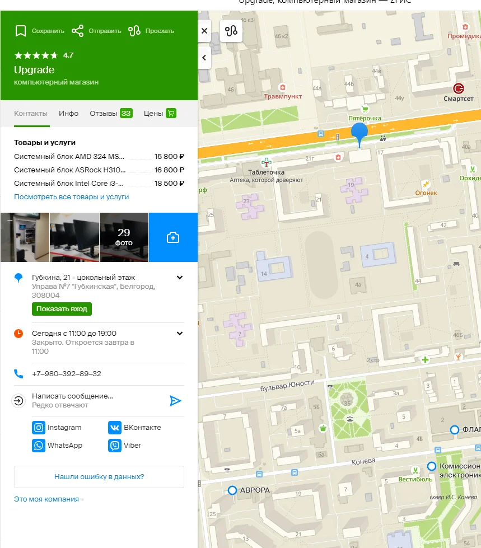This screenshot has width=481, height=548.
Task: Click the add photo button
Action: coord(173,237)
